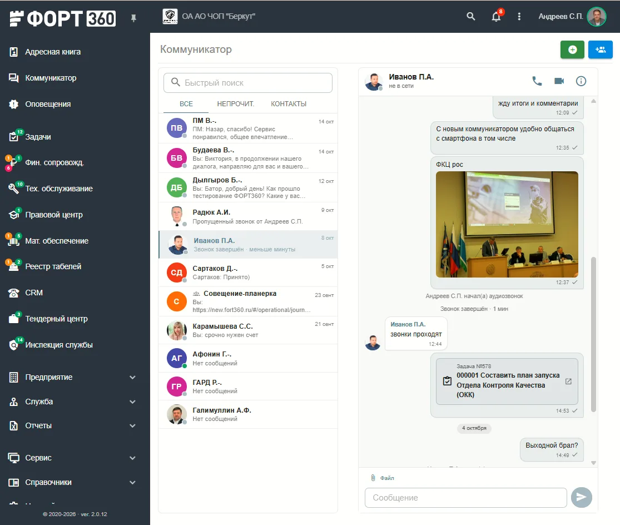Open the Дылгыров Б.-. conversation
The height and width of the screenshot is (525, 620).
click(x=248, y=188)
